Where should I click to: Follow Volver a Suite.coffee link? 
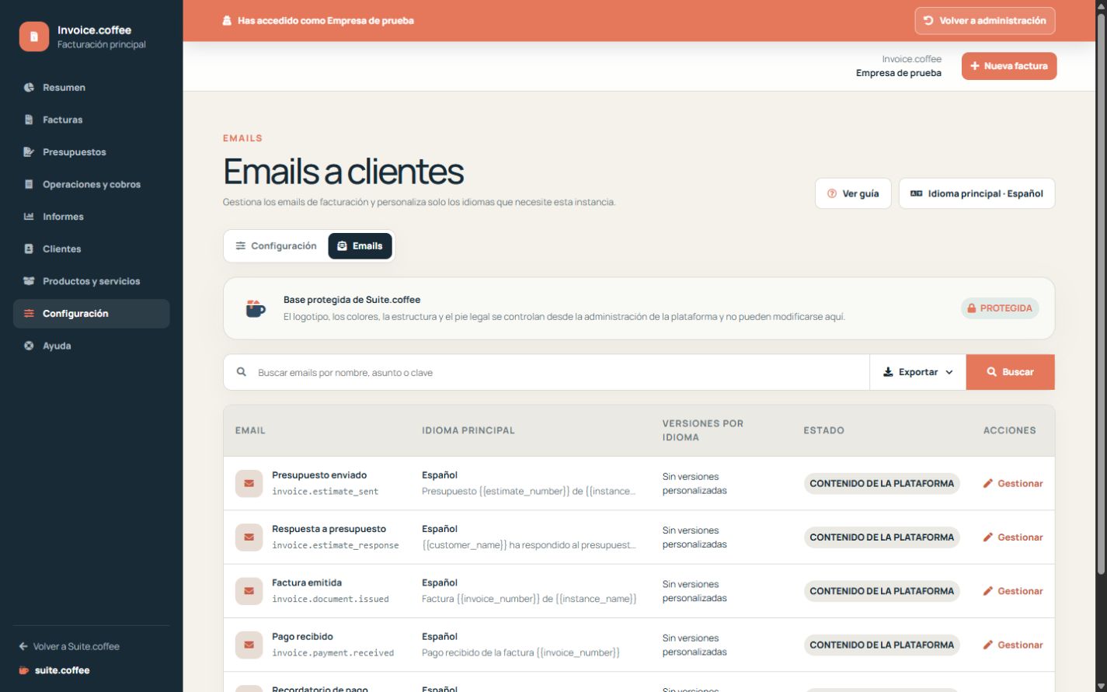pyautogui.click(x=69, y=646)
